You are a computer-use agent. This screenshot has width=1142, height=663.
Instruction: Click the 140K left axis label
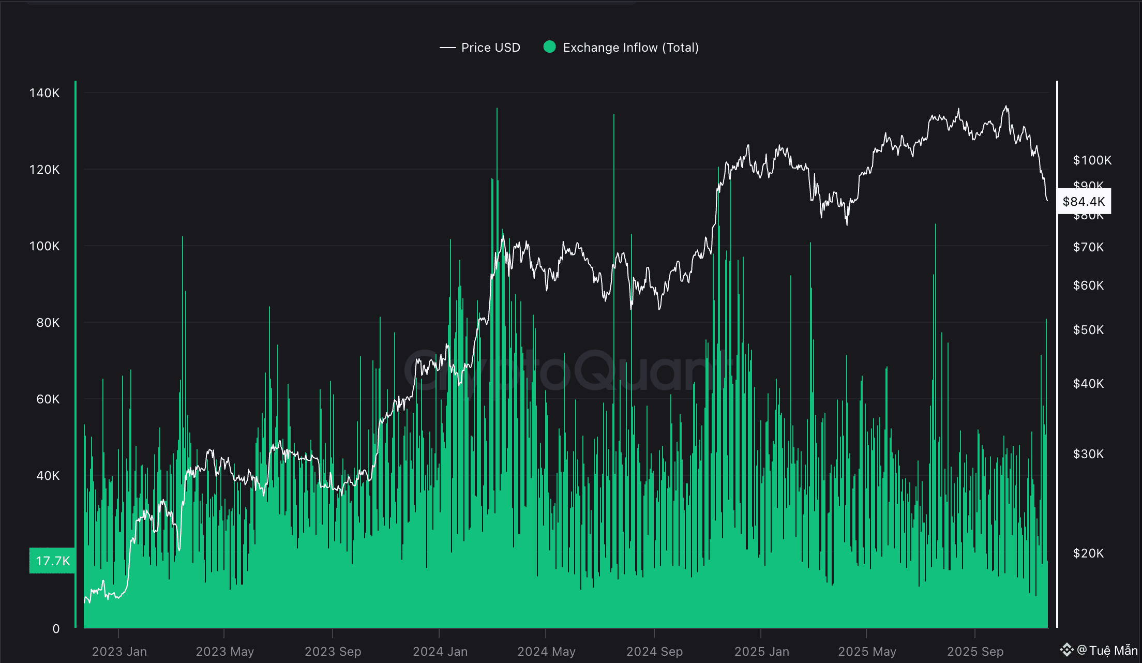(x=44, y=93)
